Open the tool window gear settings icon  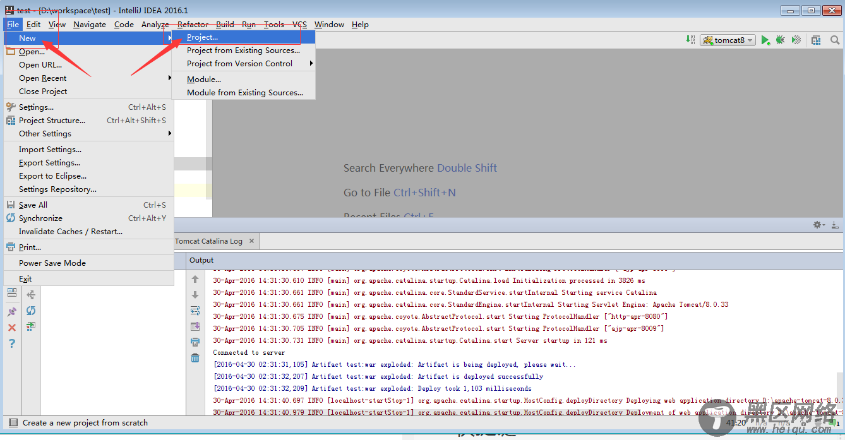[x=819, y=225]
